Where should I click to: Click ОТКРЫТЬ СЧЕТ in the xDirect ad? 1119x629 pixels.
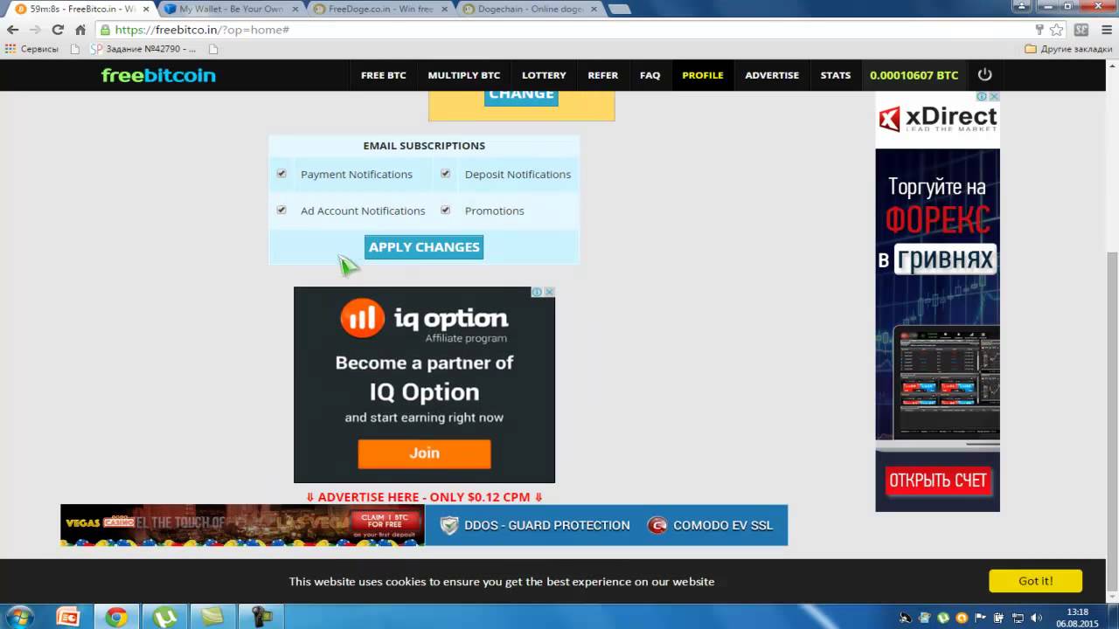[937, 480]
